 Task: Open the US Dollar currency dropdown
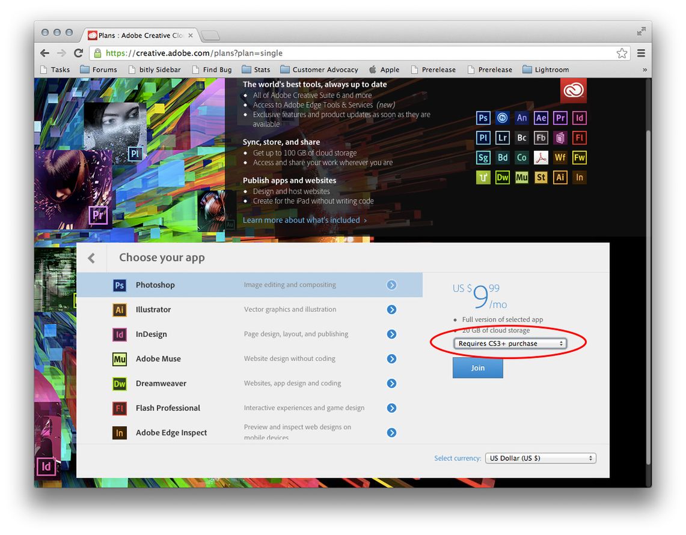point(541,458)
